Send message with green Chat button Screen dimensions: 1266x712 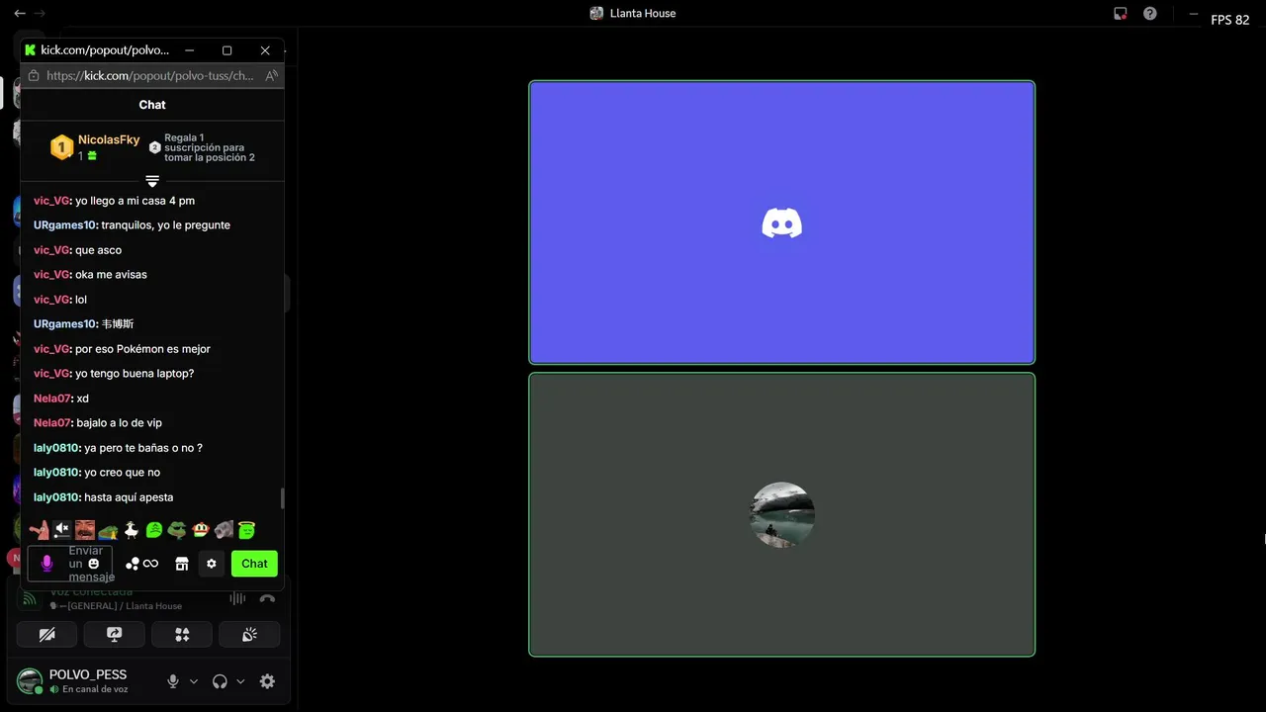254,564
